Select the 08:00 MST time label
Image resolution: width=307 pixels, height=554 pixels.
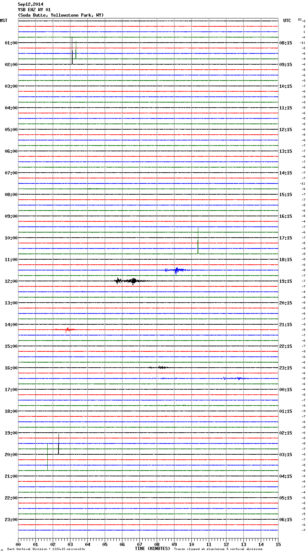pyautogui.click(x=11, y=195)
